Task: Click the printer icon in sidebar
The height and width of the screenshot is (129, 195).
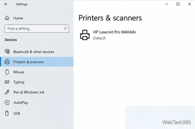Action: tap(7, 62)
